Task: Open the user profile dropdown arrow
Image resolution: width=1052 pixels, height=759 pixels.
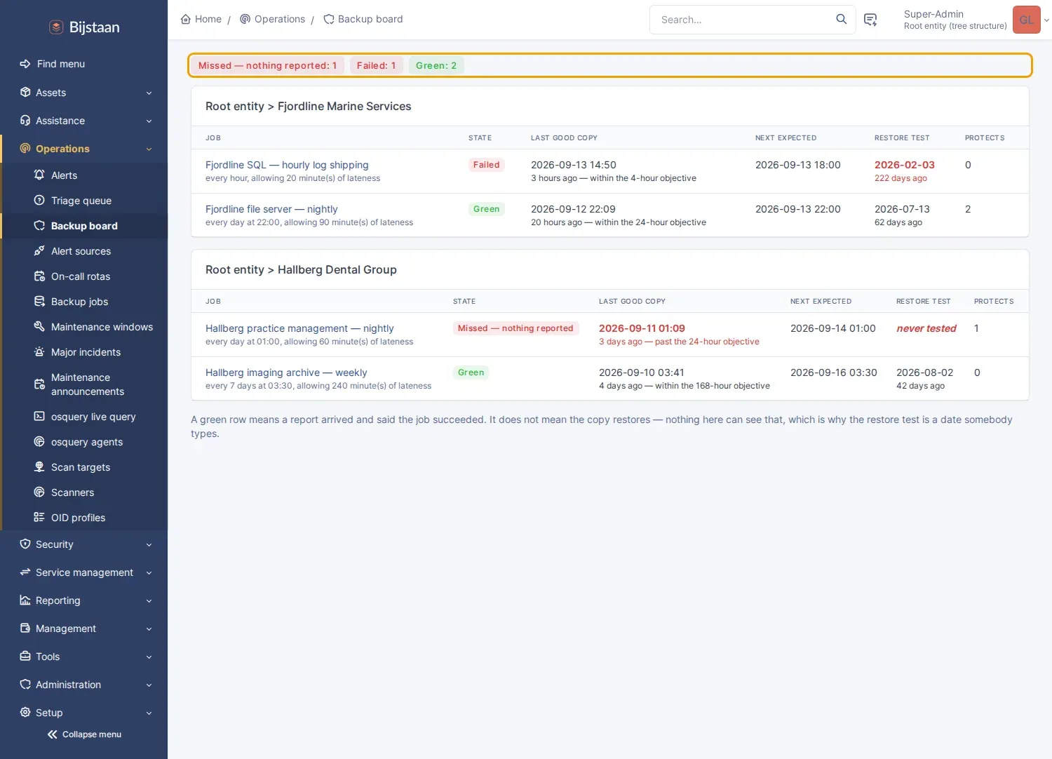Action: coord(1046,20)
